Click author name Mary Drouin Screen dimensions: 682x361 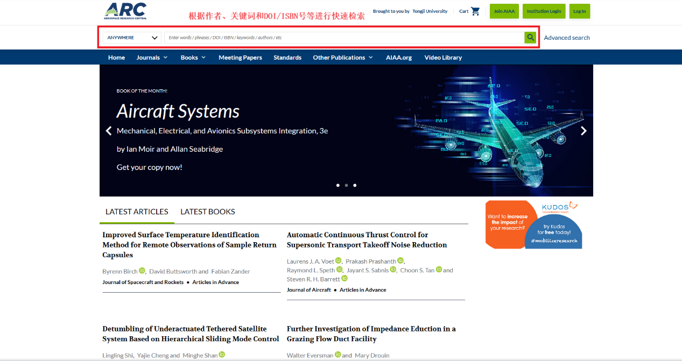click(x=371, y=356)
